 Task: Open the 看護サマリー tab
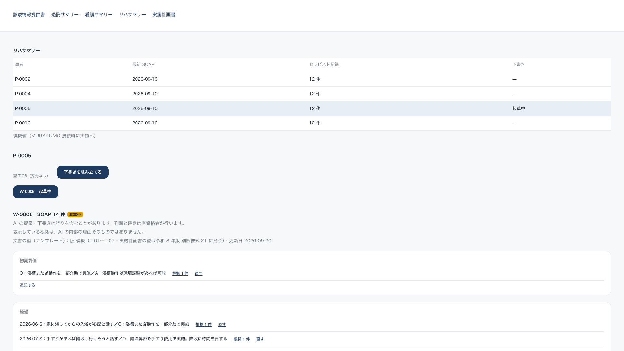[x=99, y=15]
